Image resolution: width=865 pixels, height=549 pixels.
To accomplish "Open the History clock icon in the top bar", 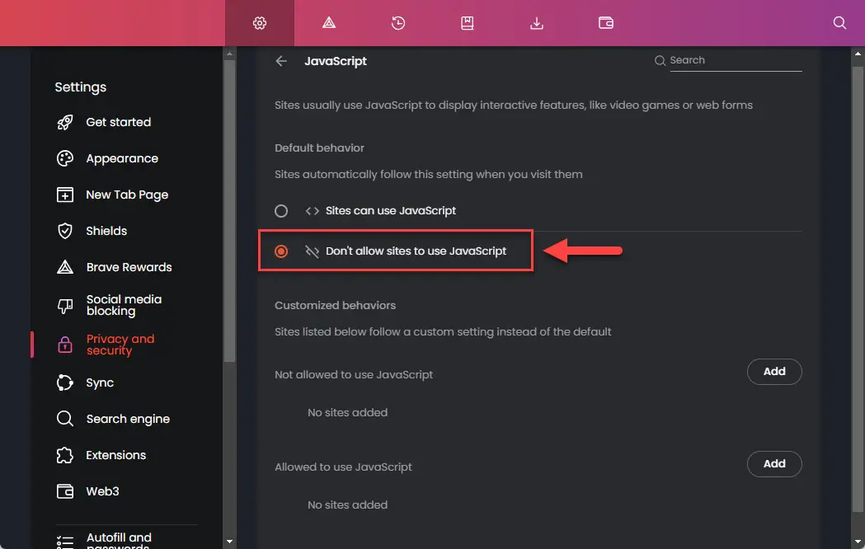I will (398, 22).
